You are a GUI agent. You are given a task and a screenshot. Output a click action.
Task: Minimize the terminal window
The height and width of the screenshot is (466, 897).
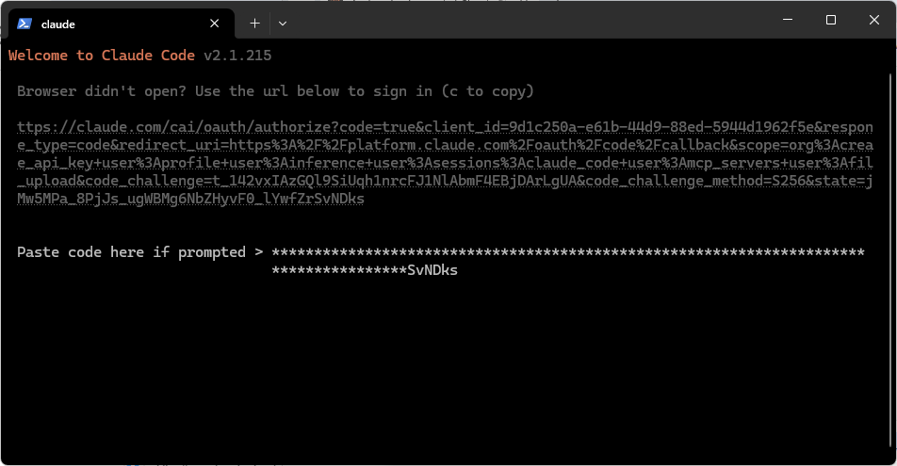point(788,20)
